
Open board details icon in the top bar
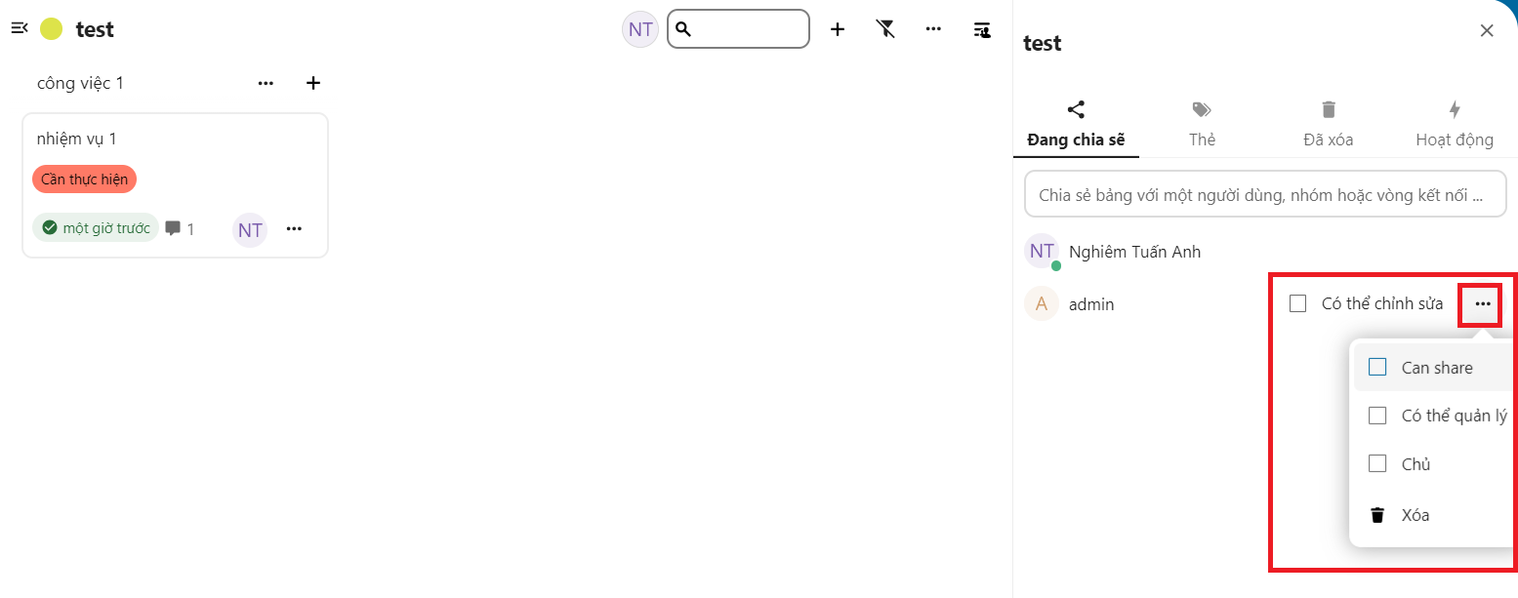pos(982,29)
